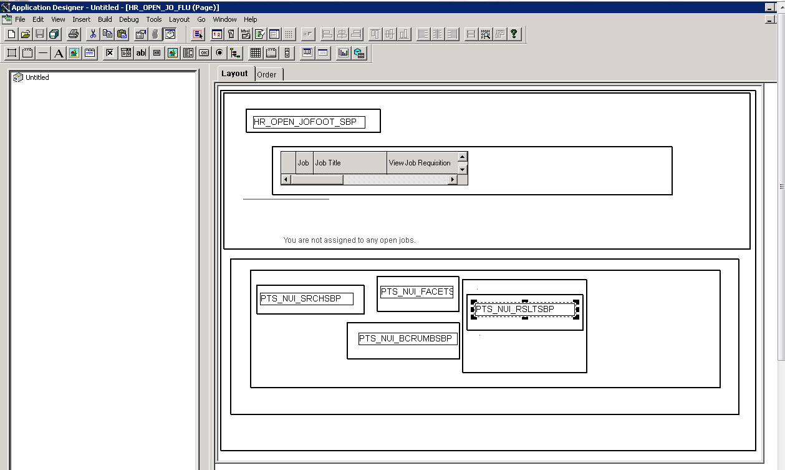This screenshot has width=785, height=470.
Task: Select the PTS_NUI_FACETS subpage
Action: (417, 292)
